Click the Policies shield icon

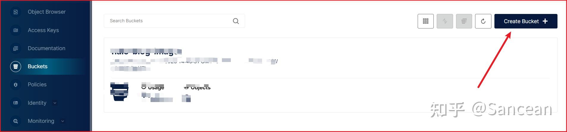click(x=16, y=85)
